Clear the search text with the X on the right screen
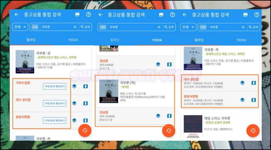 click(x=243, y=27)
